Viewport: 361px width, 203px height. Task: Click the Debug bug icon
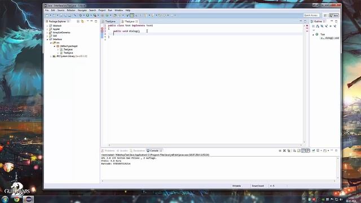[80, 15]
